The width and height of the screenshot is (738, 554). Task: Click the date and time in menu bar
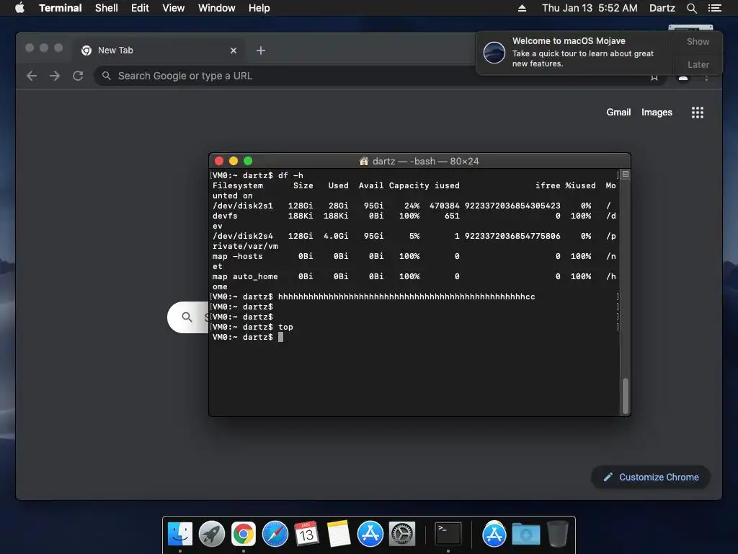click(x=590, y=8)
